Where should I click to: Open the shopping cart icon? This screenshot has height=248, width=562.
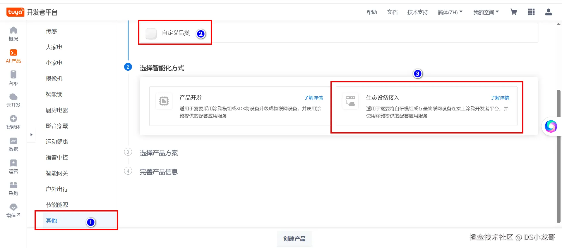click(513, 12)
